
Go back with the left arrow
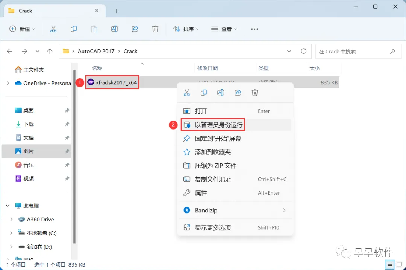pyautogui.click(x=9, y=51)
